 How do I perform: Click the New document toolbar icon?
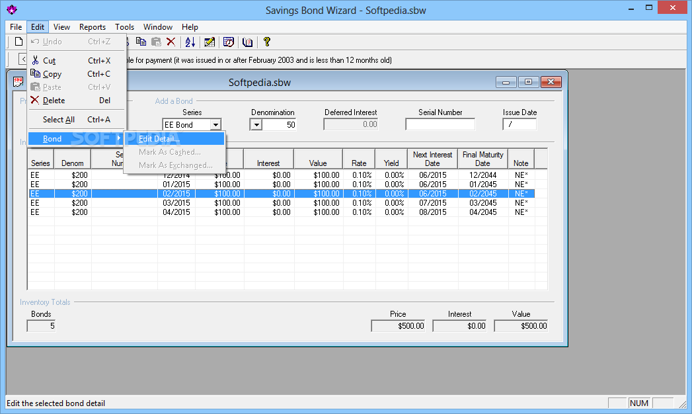tap(19, 42)
